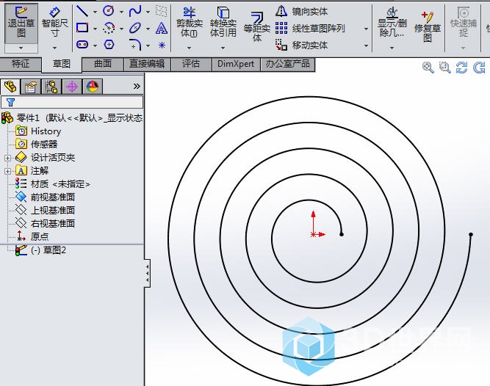Open Linear Sketch Pattern dropdown arrow

coord(366,29)
